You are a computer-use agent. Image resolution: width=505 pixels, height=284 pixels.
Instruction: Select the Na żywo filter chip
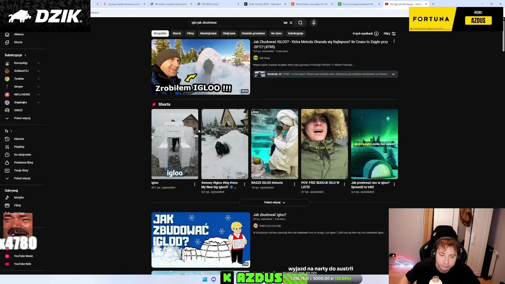pyautogui.click(x=276, y=34)
